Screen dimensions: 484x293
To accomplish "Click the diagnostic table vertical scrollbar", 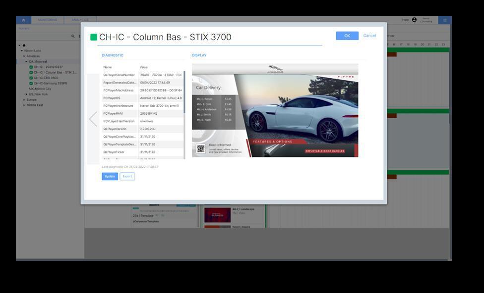I will pos(184,93).
